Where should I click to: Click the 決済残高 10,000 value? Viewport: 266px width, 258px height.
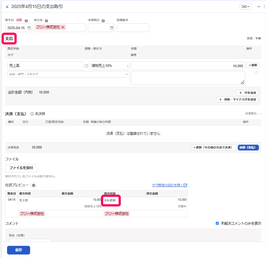pos(37,147)
